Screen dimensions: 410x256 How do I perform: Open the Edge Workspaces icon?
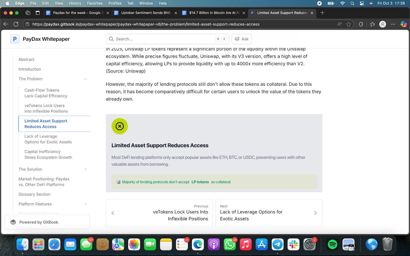pyautogui.click(x=28, y=13)
